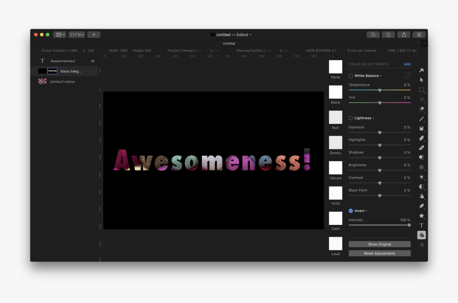Select the Untitled document tab
Viewport: 458px width, 303px height.
(x=228, y=44)
